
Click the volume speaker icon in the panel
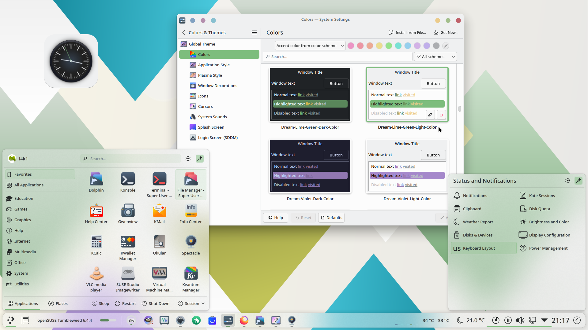click(520, 320)
